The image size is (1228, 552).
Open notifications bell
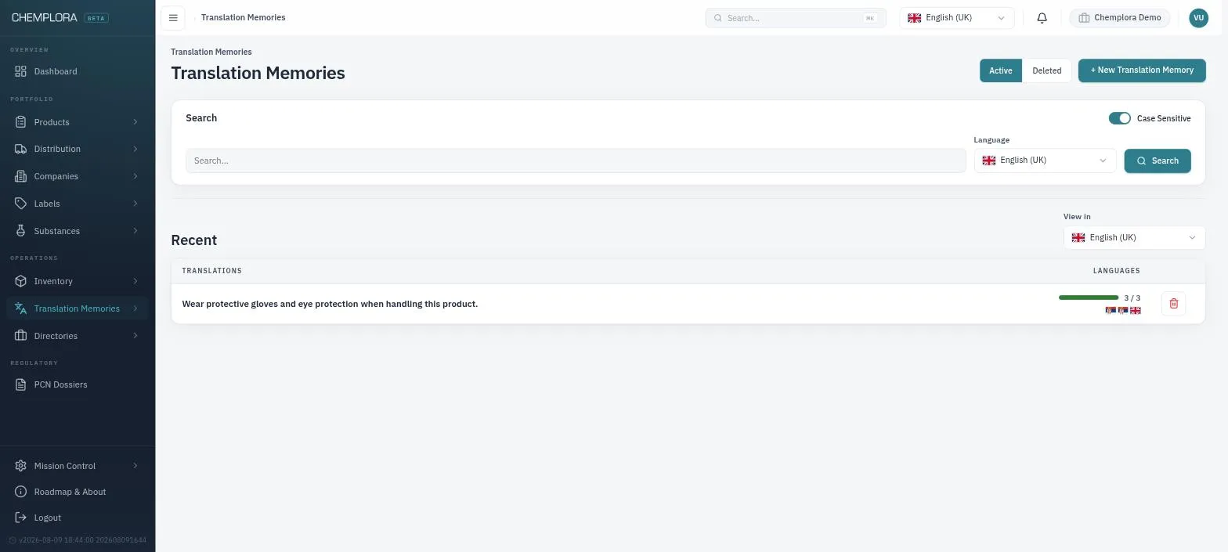(1042, 18)
